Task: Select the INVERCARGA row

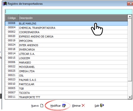Action: (66, 50)
